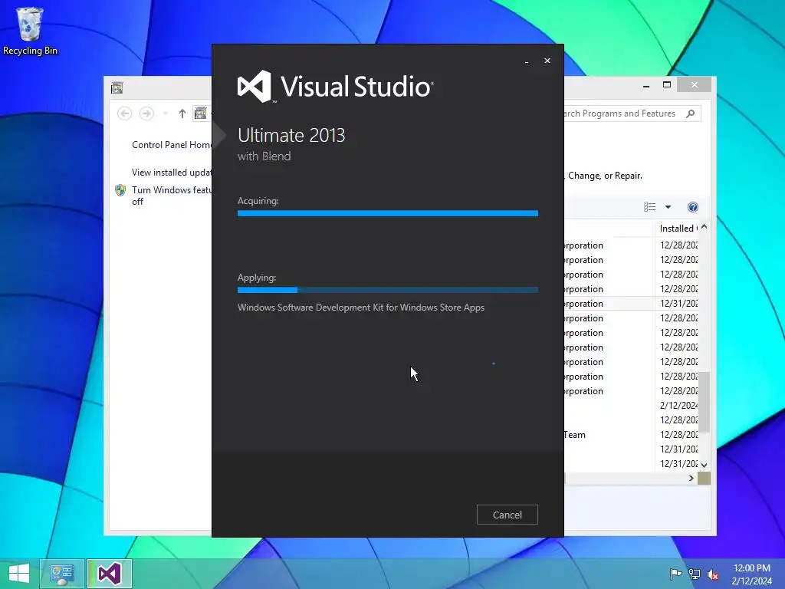Click the vertical scrollbar thumb in list
The height and width of the screenshot is (589, 785).
coord(705,402)
